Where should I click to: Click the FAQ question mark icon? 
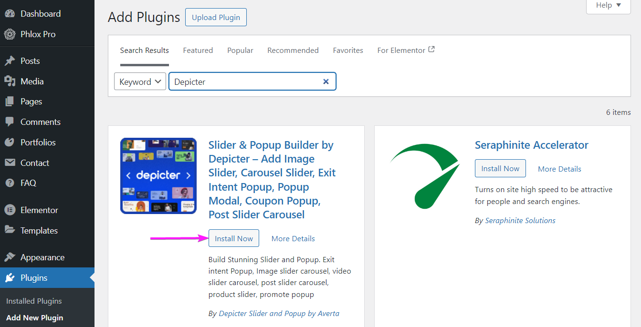pos(10,183)
